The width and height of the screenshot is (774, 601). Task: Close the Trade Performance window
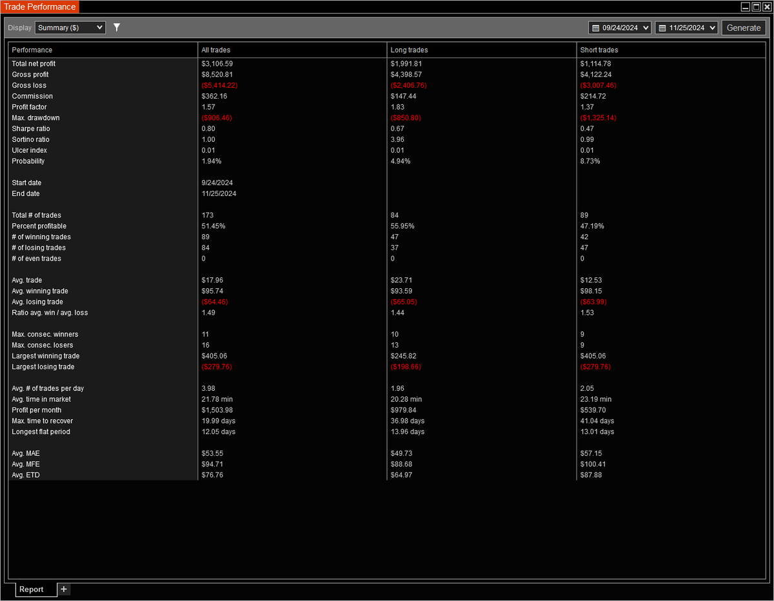pyautogui.click(x=766, y=7)
